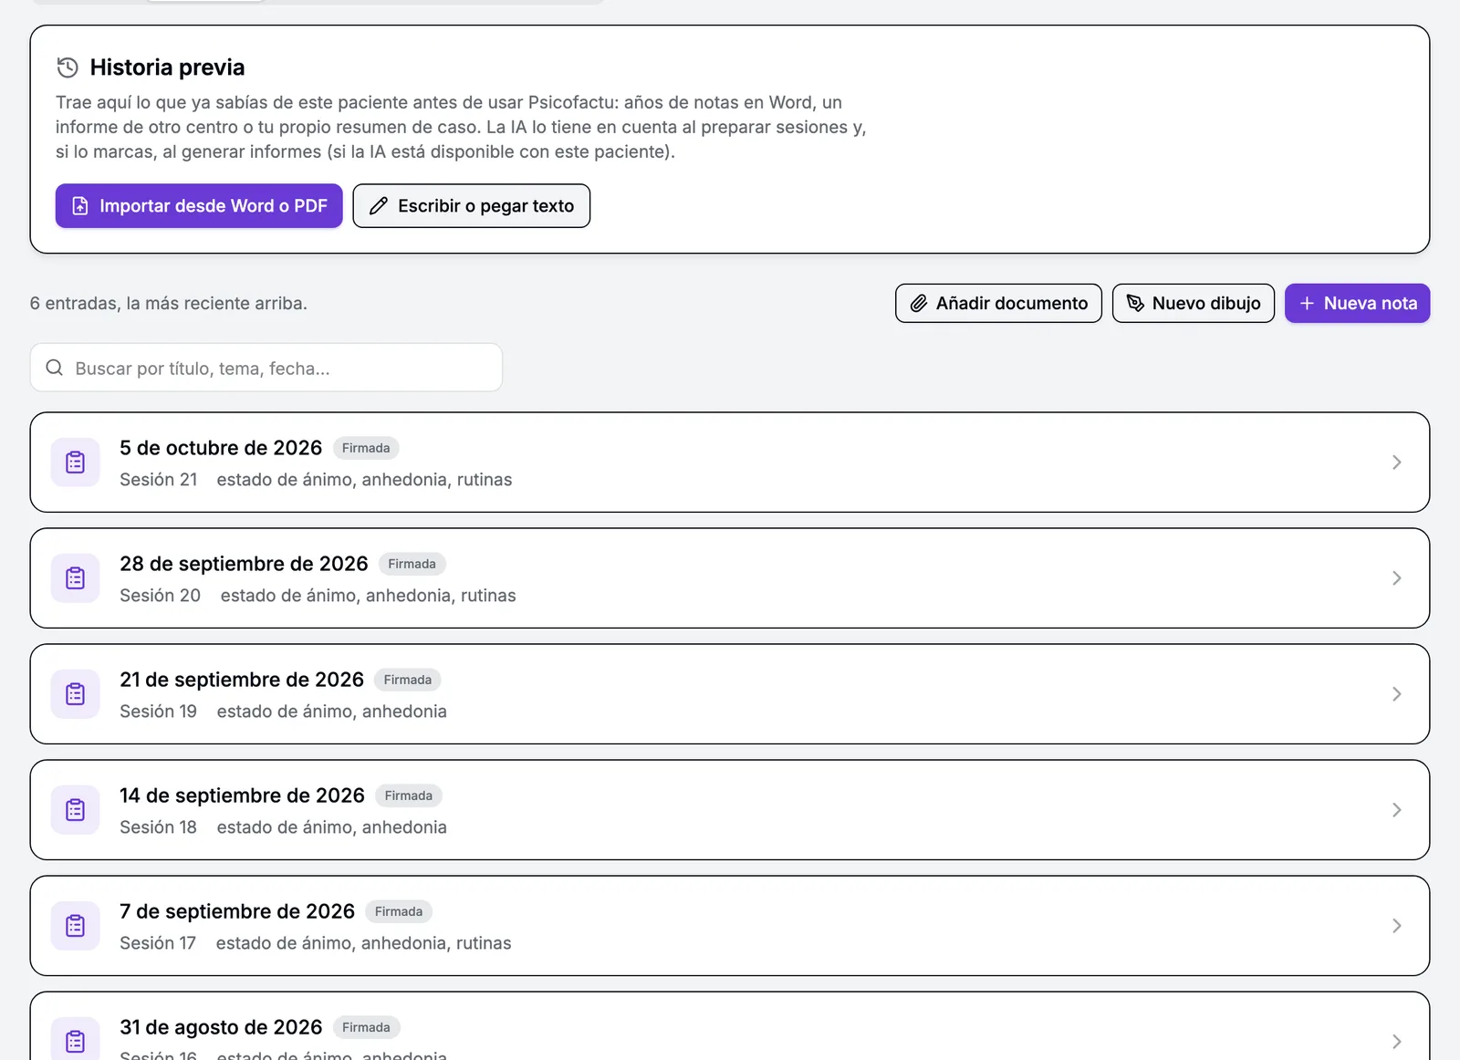Click the Historia previa heading
Image resolution: width=1460 pixels, height=1060 pixels.
[x=167, y=68]
